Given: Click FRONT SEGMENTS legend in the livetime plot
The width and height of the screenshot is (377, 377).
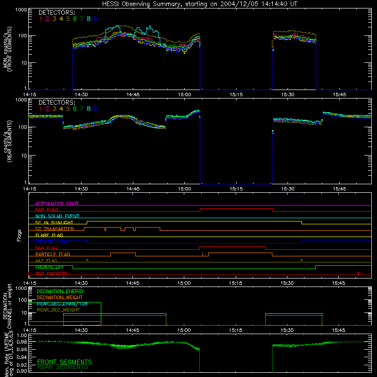Looking at the screenshot, I should 65,362.
